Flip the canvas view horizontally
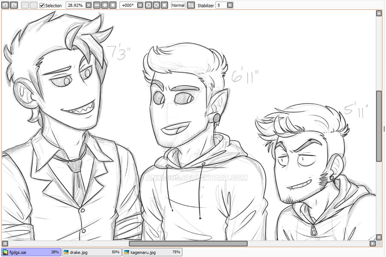 (191, 5)
